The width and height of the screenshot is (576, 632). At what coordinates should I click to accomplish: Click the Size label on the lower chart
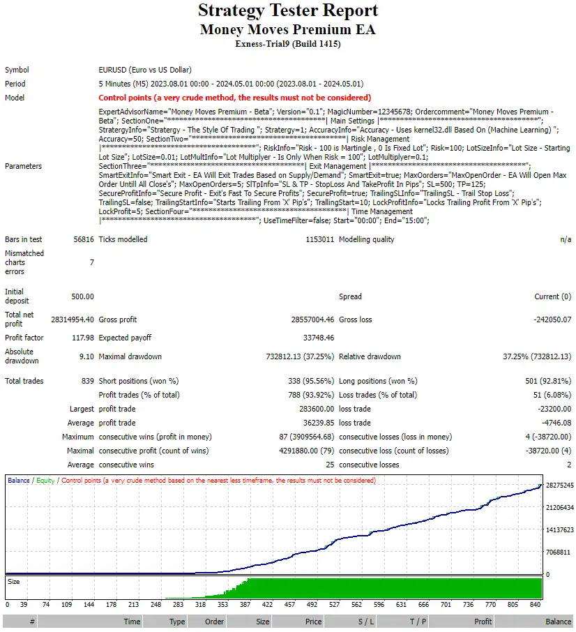click(x=14, y=580)
